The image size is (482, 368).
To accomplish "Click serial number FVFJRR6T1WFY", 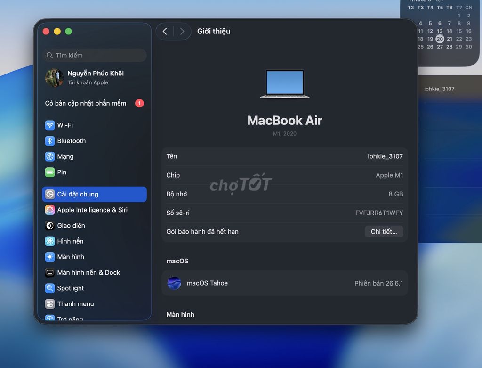I will [379, 213].
